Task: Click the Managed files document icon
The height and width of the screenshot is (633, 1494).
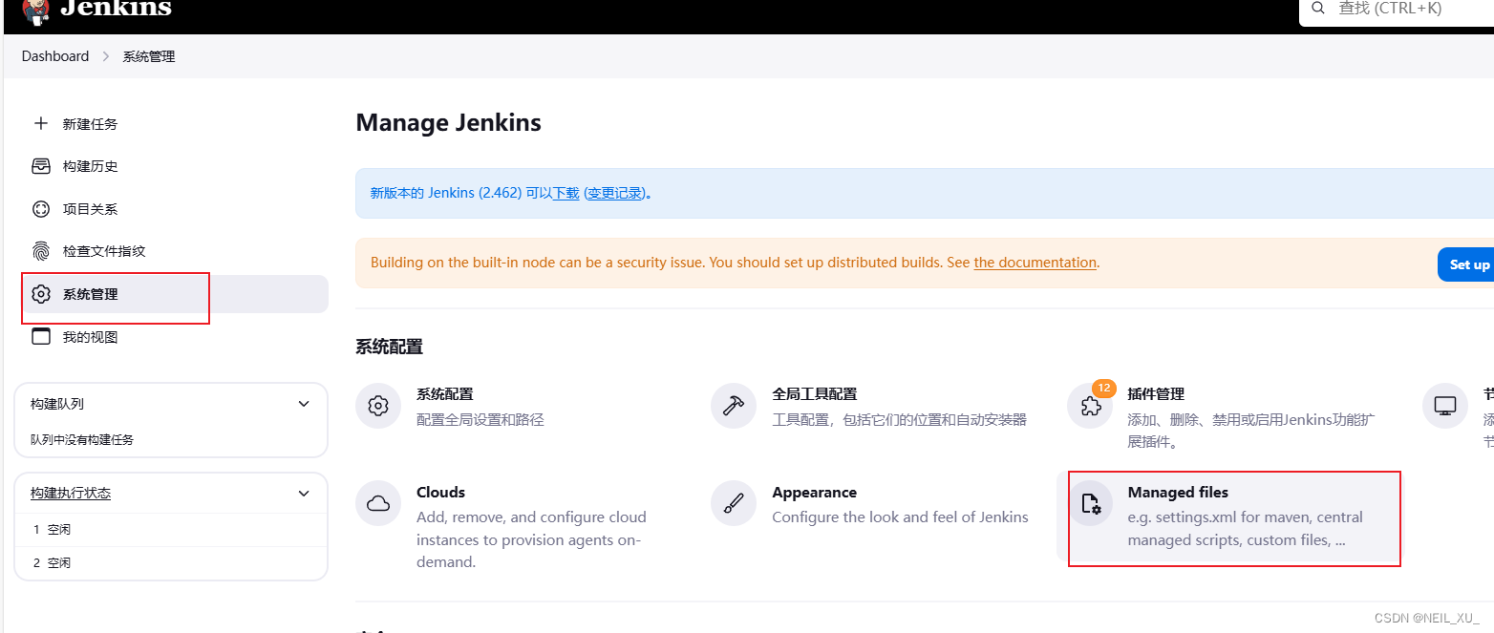Action: [x=1090, y=504]
